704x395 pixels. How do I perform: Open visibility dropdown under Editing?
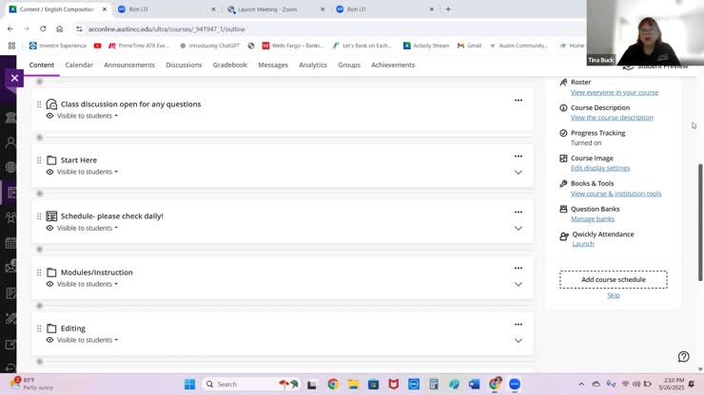pos(88,340)
